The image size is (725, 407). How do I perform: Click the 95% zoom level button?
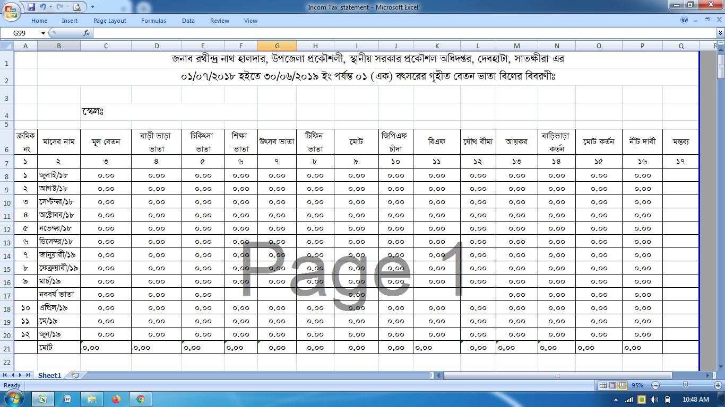(x=638, y=385)
